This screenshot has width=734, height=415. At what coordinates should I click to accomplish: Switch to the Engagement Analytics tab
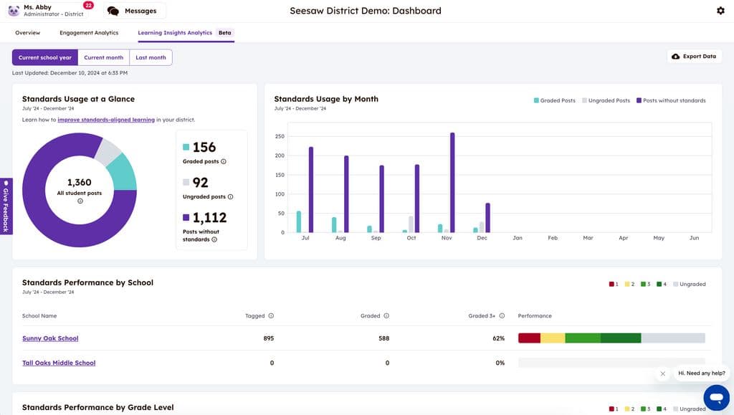pyautogui.click(x=89, y=33)
